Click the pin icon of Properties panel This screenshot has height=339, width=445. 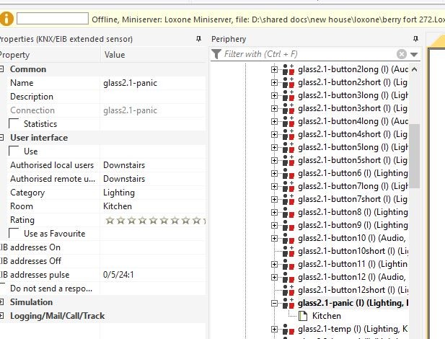pyautogui.click(x=198, y=39)
